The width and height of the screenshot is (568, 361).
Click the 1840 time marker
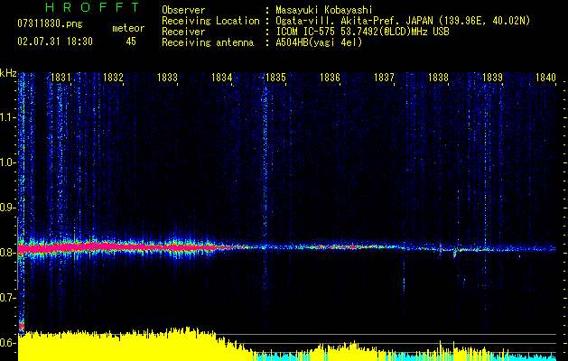click(546, 78)
